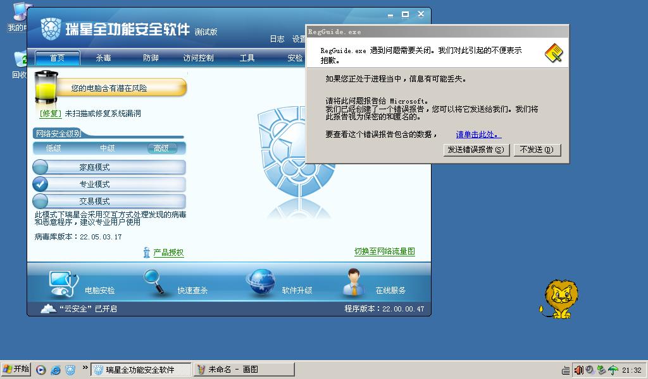Click the keyboard input method icon
The image size is (648, 379).
click(566, 370)
